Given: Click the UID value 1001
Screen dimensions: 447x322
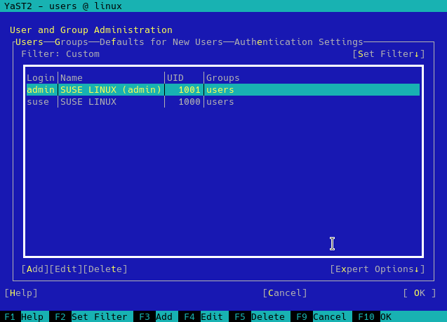Looking at the screenshot, I should tap(189, 90).
